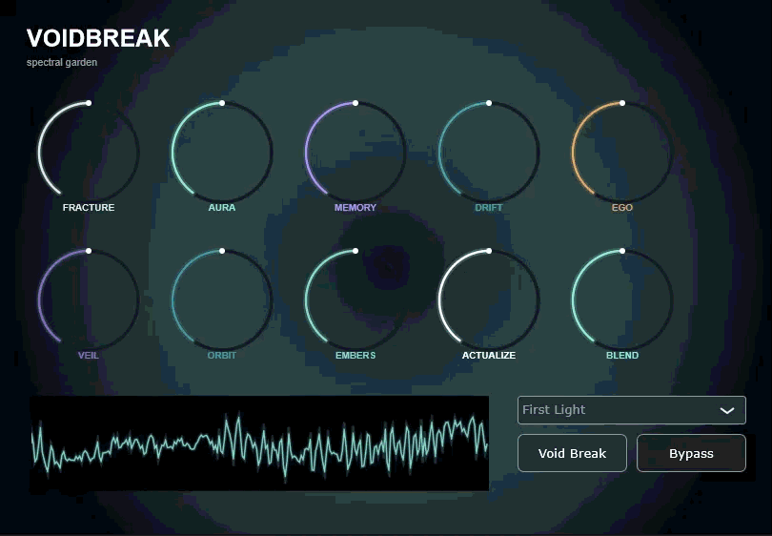Click the Void Break button
The width and height of the screenshot is (772, 536).
[572, 453]
